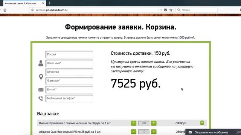Click the Ваш заказ: heading
This screenshot has width=241, height=135.
(x=48, y=114)
